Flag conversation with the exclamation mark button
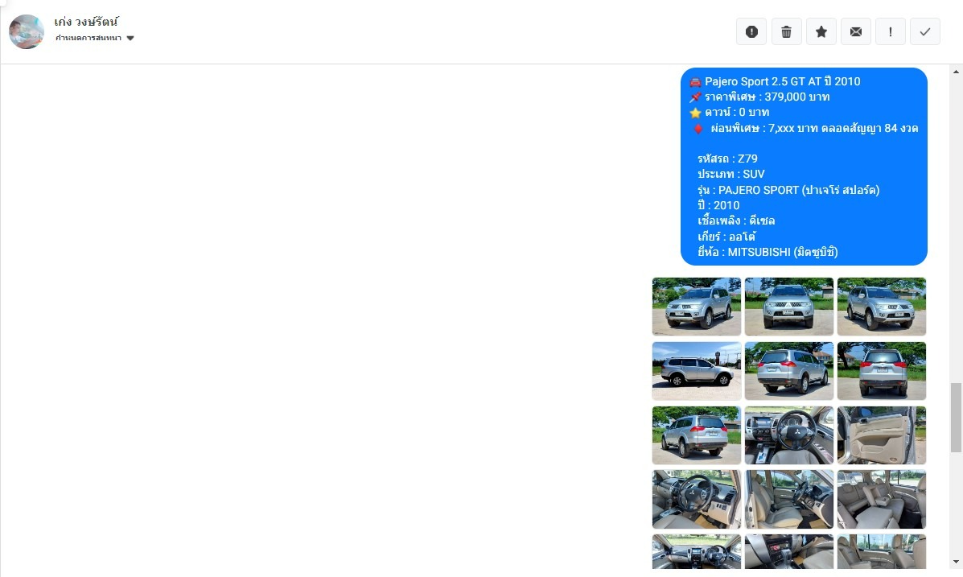The image size is (963, 577). (891, 32)
